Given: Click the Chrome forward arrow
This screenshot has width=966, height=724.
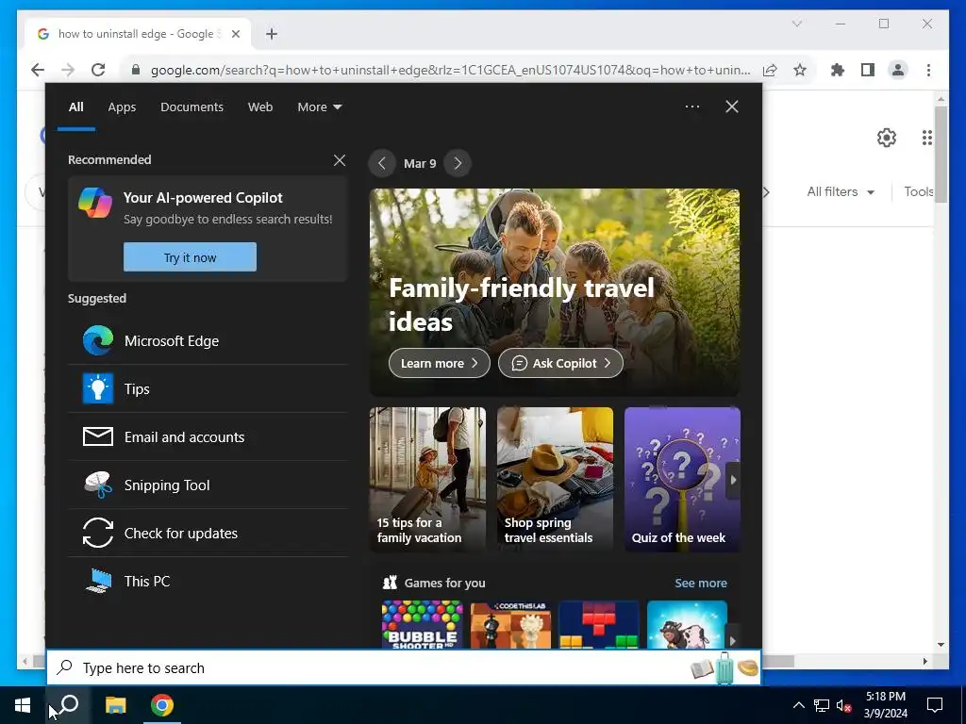Looking at the screenshot, I should (x=68, y=70).
